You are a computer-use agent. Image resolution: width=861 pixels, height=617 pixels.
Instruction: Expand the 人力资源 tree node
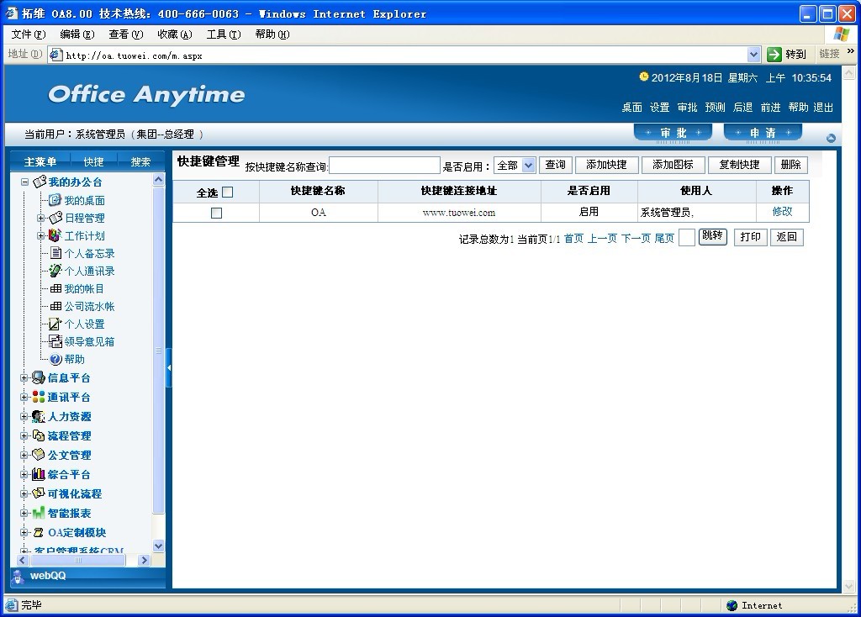(x=24, y=417)
